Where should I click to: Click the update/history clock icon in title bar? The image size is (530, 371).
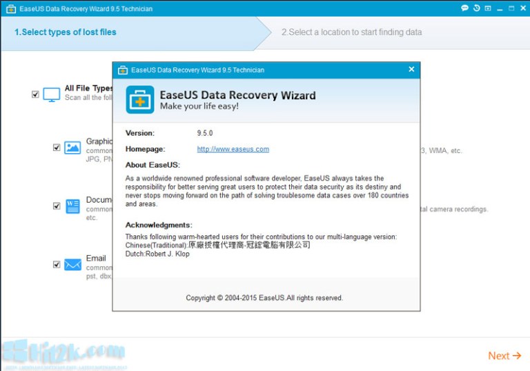(x=477, y=8)
